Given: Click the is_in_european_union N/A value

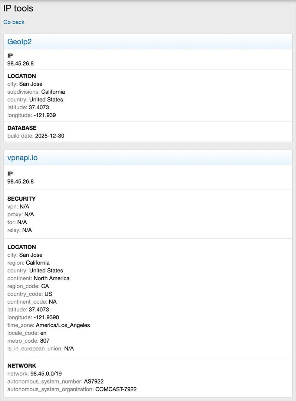Looking at the screenshot, I should 69,348.
